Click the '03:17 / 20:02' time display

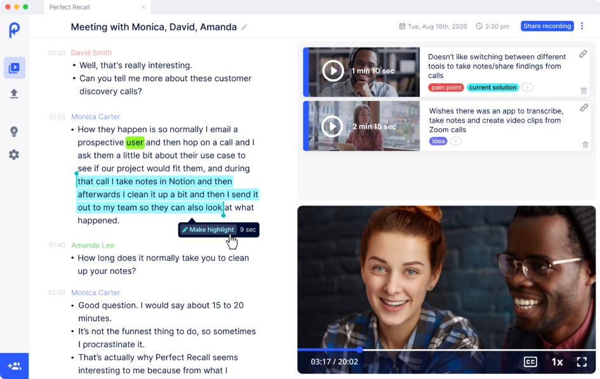point(335,362)
